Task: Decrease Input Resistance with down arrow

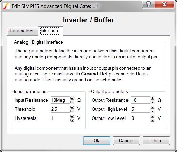Action: [x=72, y=102]
